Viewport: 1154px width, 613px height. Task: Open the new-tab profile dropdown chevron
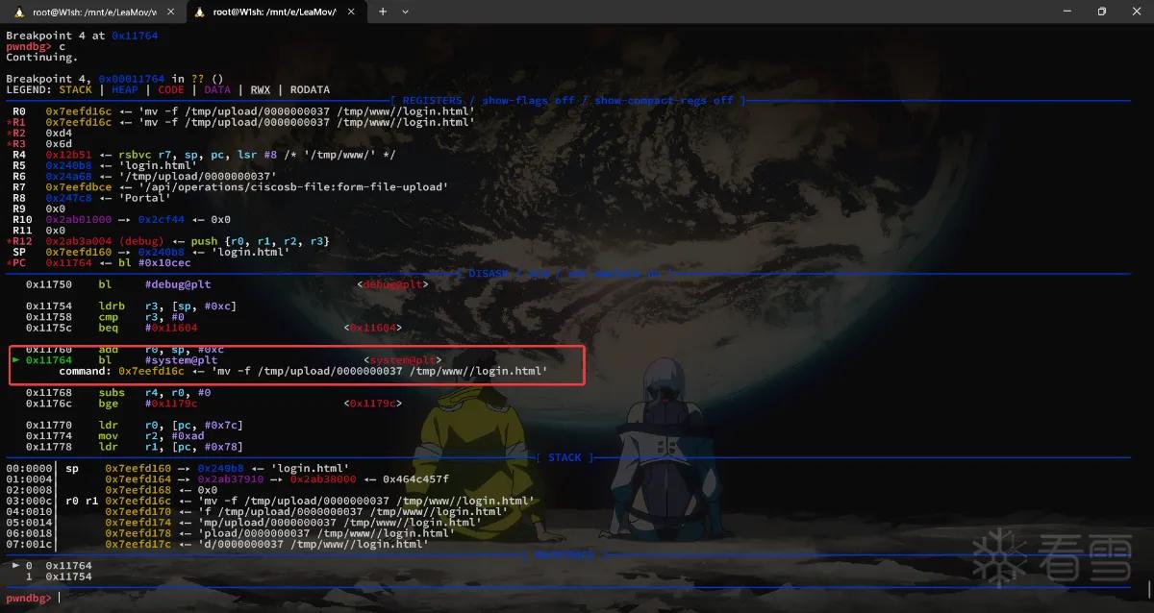(405, 12)
